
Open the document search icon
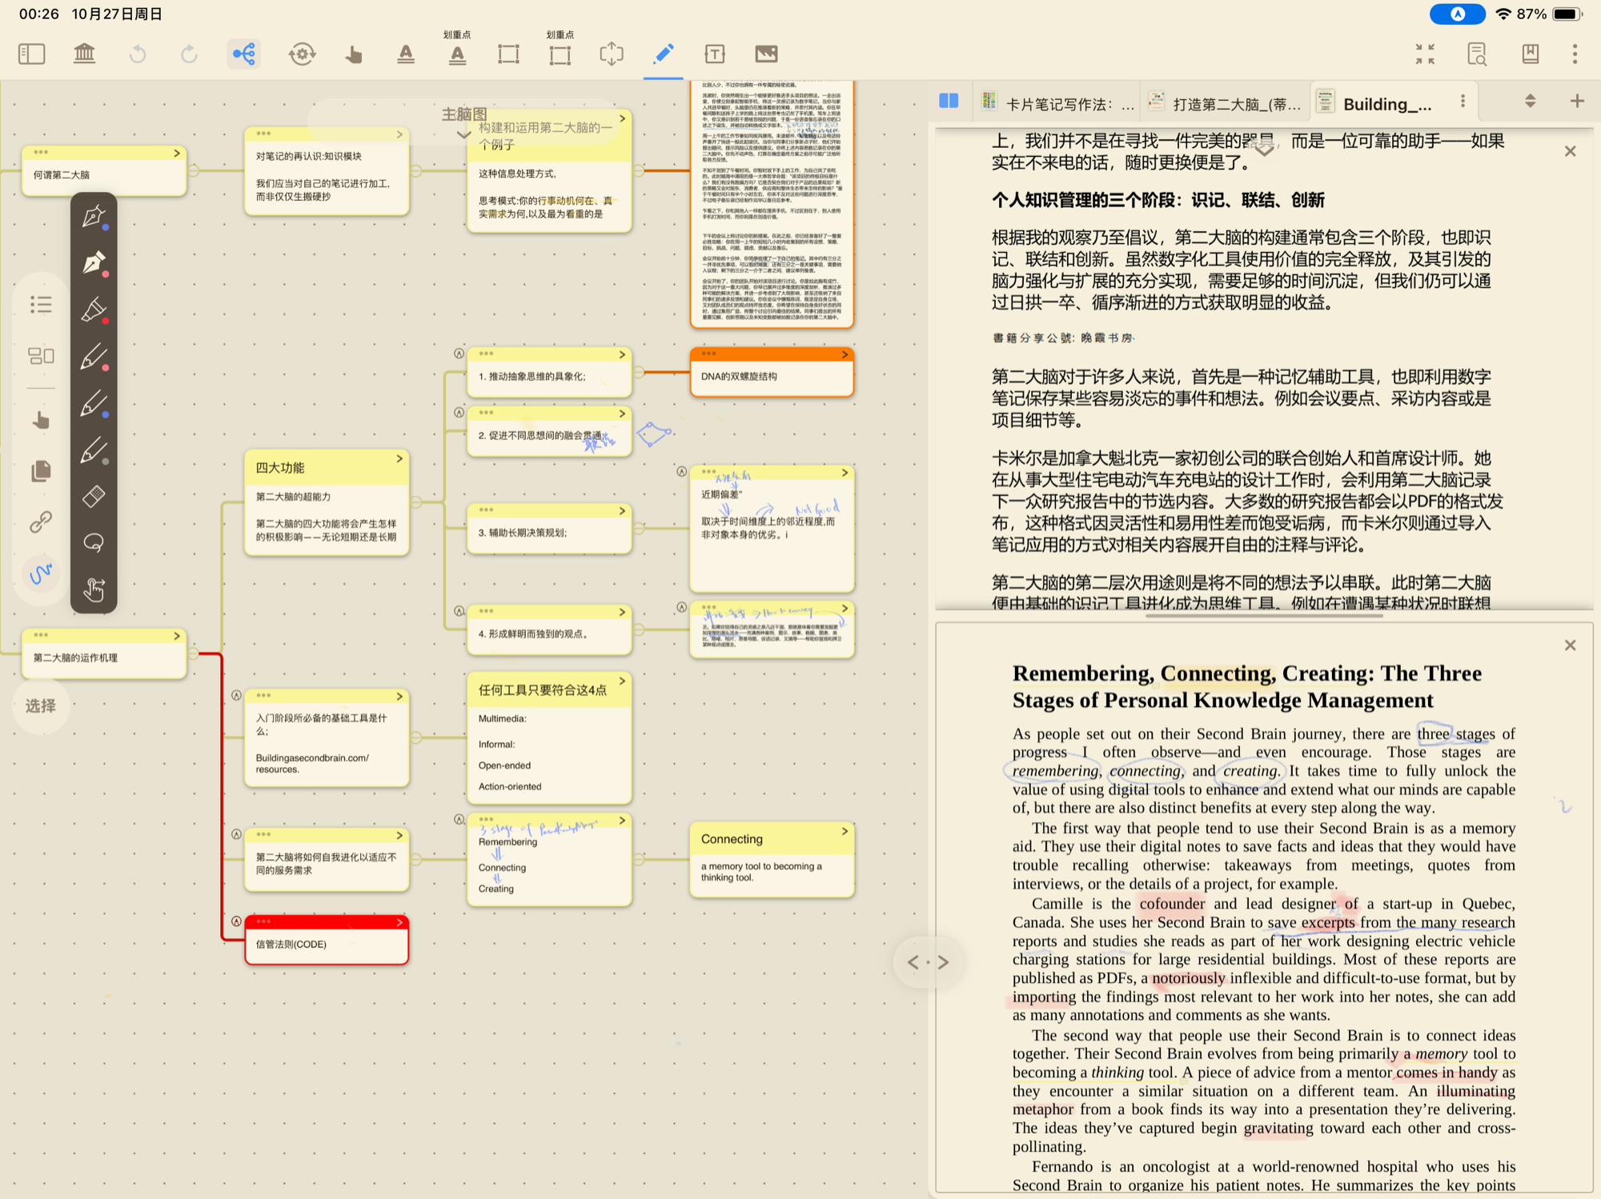(1477, 54)
